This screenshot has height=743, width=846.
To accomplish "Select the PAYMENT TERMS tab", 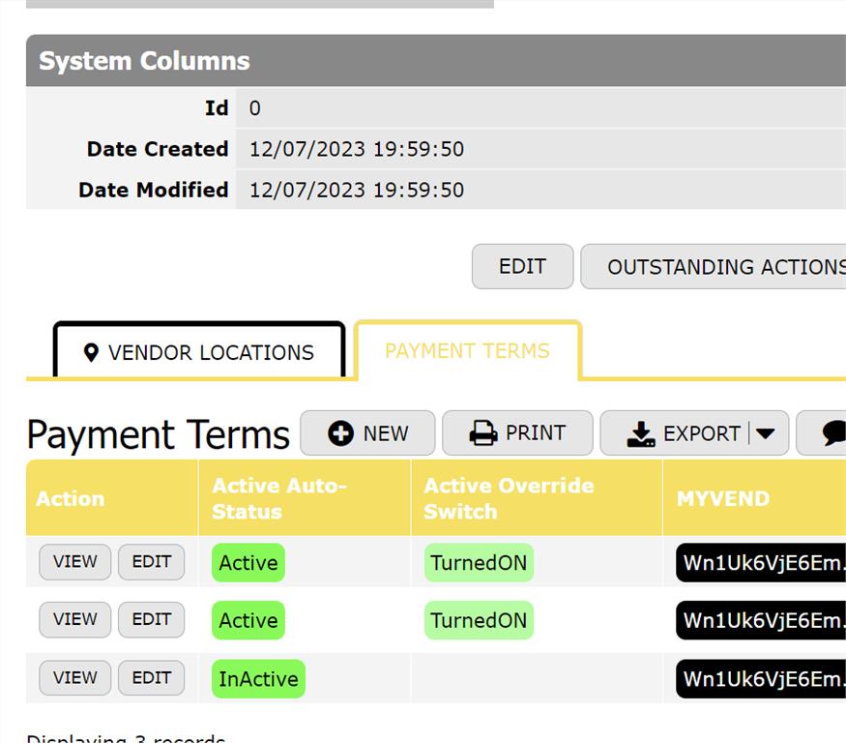I will click(467, 351).
